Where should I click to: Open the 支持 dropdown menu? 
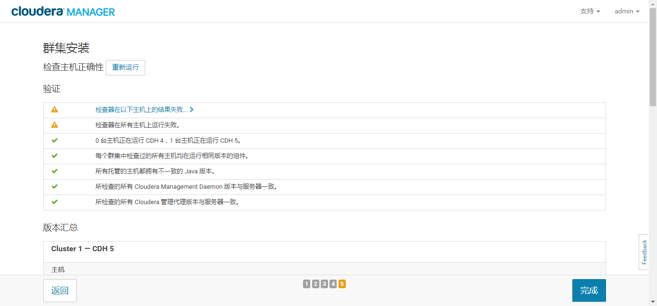(590, 11)
